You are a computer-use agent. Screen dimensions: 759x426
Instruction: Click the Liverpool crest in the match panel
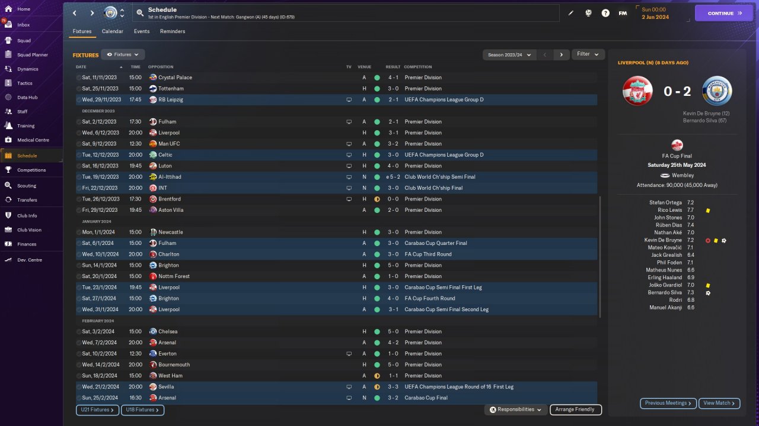pyautogui.click(x=637, y=91)
